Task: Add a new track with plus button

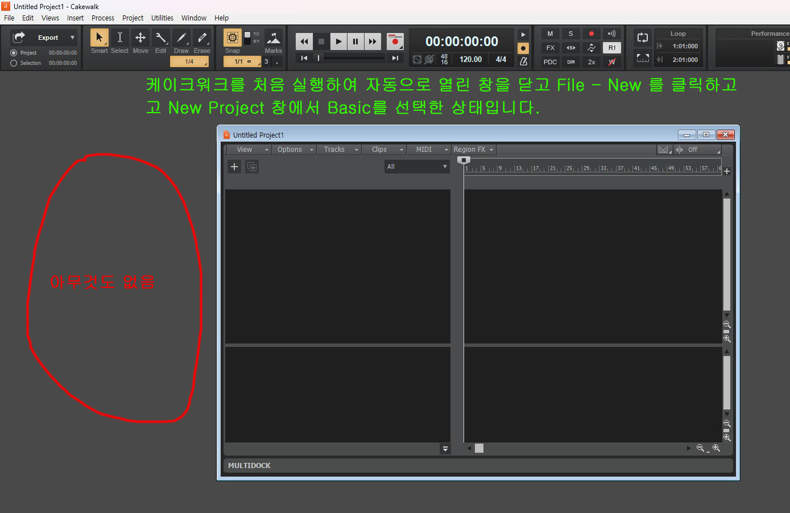Action: tap(234, 167)
